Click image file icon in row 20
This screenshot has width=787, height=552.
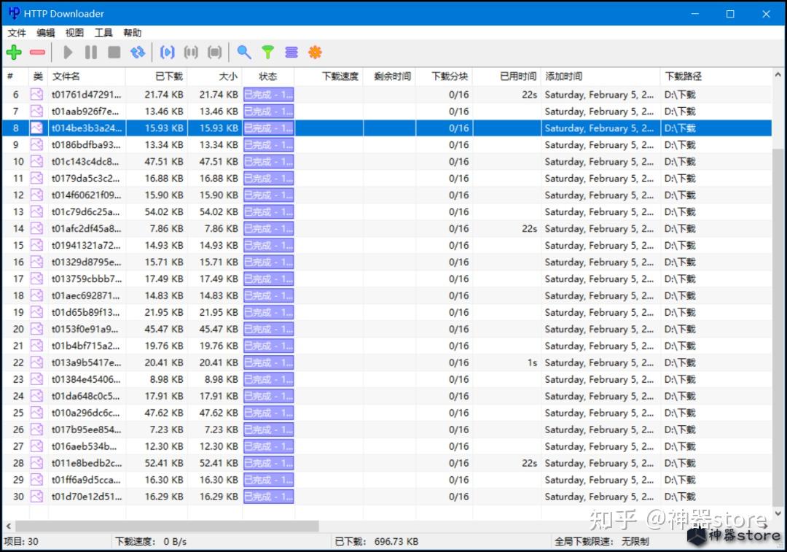(36, 329)
